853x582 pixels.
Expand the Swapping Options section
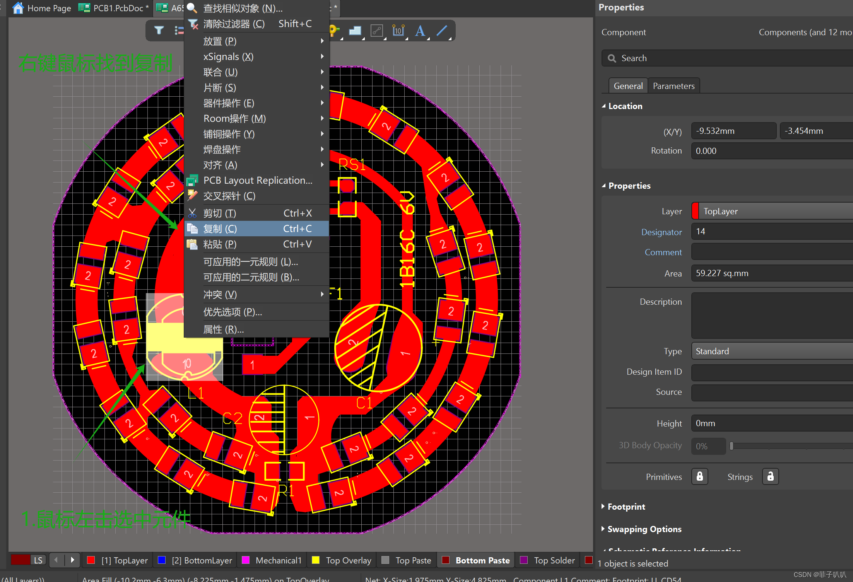pos(644,529)
